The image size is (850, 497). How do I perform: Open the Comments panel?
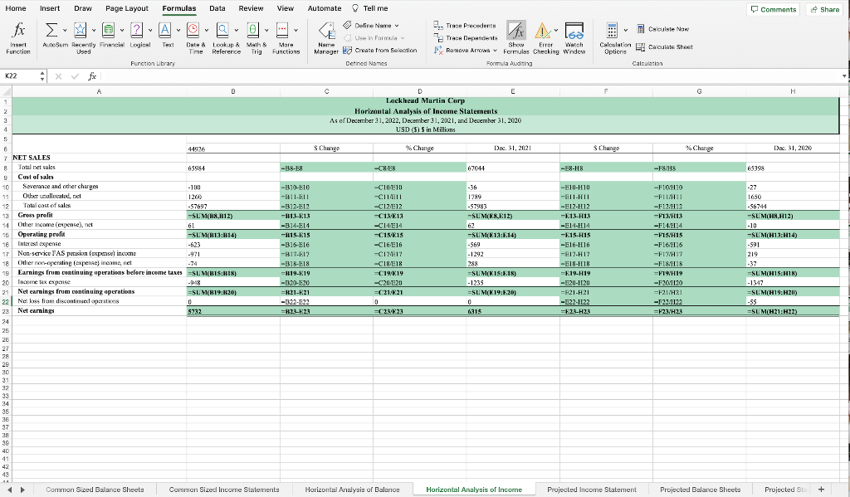click(x=773, y=7)
